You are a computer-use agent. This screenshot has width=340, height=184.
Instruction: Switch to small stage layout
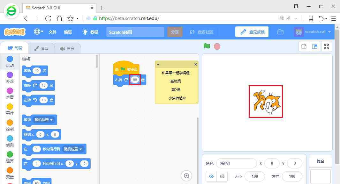[x=304, y=46]
